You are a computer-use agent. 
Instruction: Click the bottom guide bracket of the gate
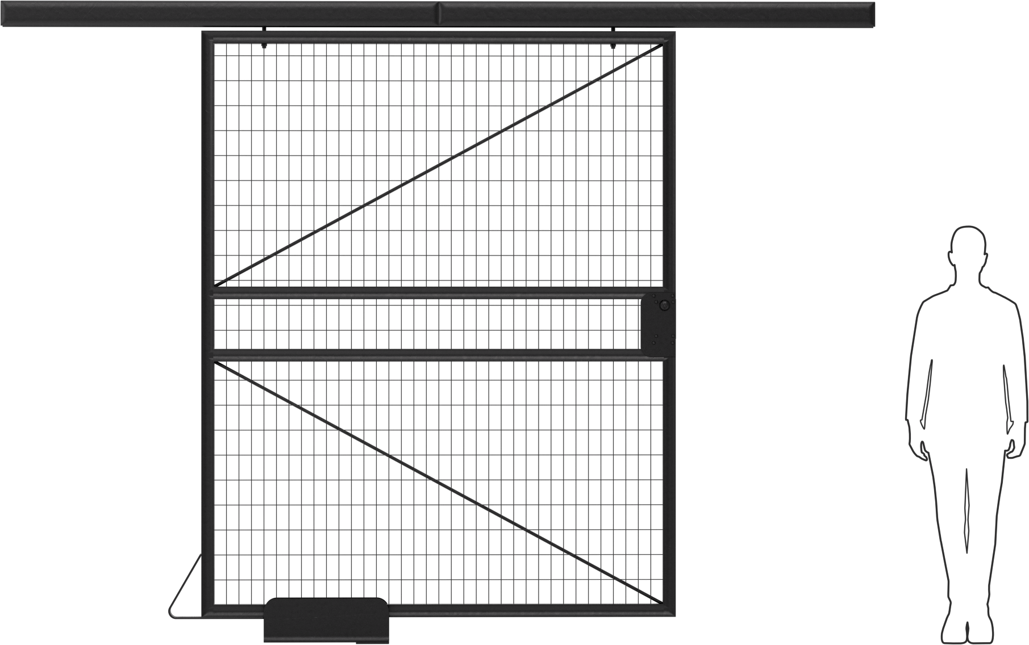[x=327, y=620]
